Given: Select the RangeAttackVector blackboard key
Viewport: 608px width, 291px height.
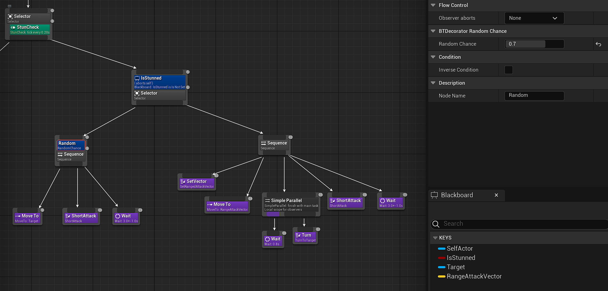Looking at the screenshot, I should click(x=474, y=276).
